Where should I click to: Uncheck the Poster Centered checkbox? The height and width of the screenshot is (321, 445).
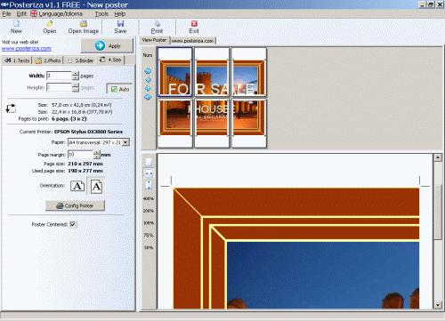(73, 224)
